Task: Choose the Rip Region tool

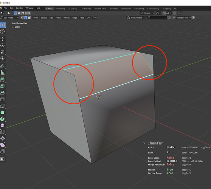Action: [3, 152]
